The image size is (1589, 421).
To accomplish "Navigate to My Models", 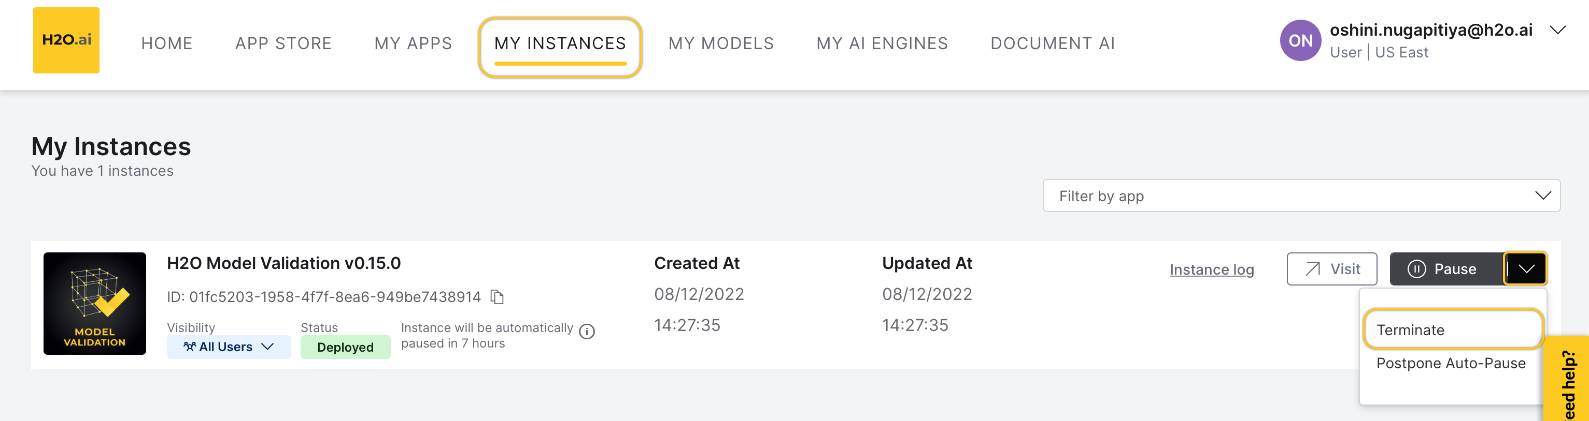I will coord(720,43).
